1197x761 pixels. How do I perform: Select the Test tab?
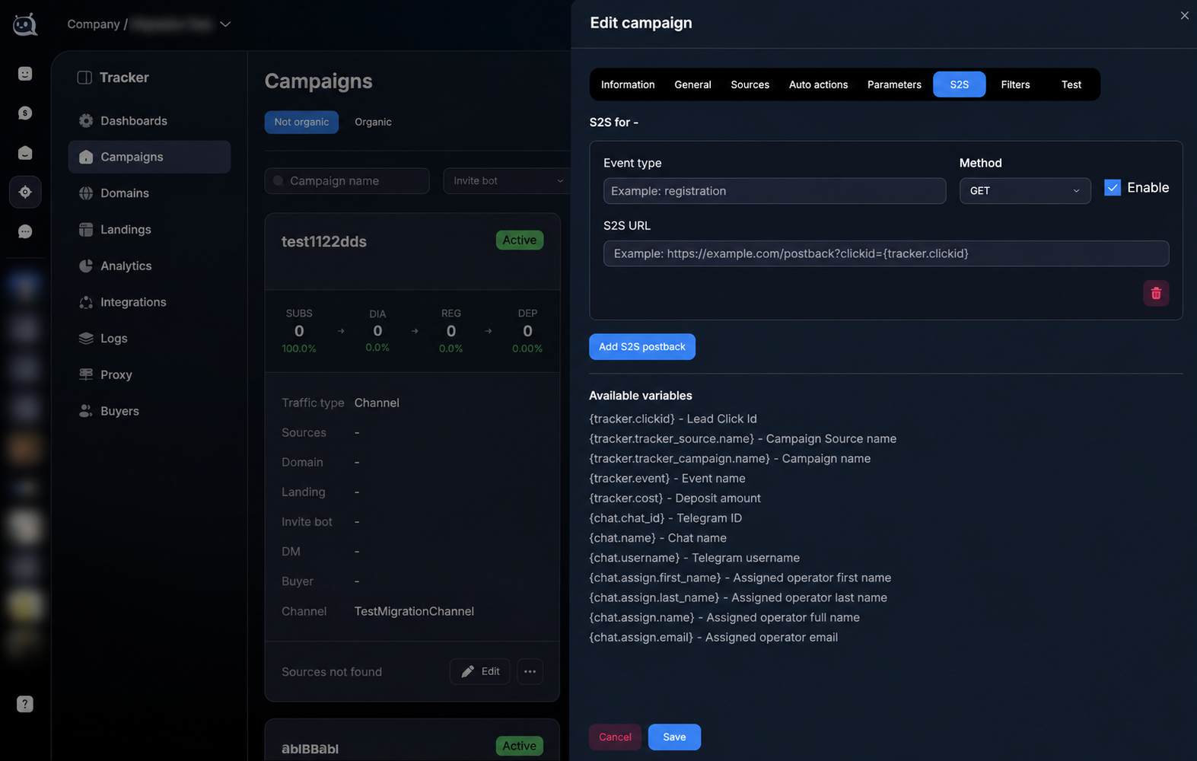[x=1071, y=84]
